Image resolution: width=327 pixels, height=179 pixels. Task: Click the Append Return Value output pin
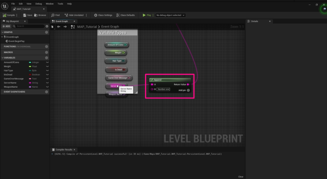[x=188, y=84]
